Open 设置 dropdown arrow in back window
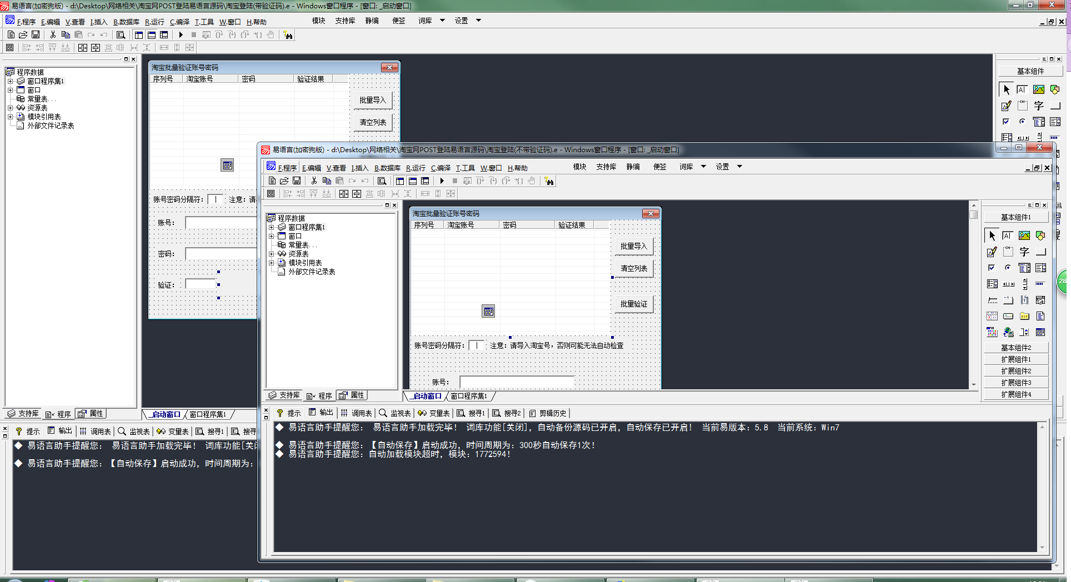Image resolution: width=1071 pixels, height=582 pixels. [478, 21]
